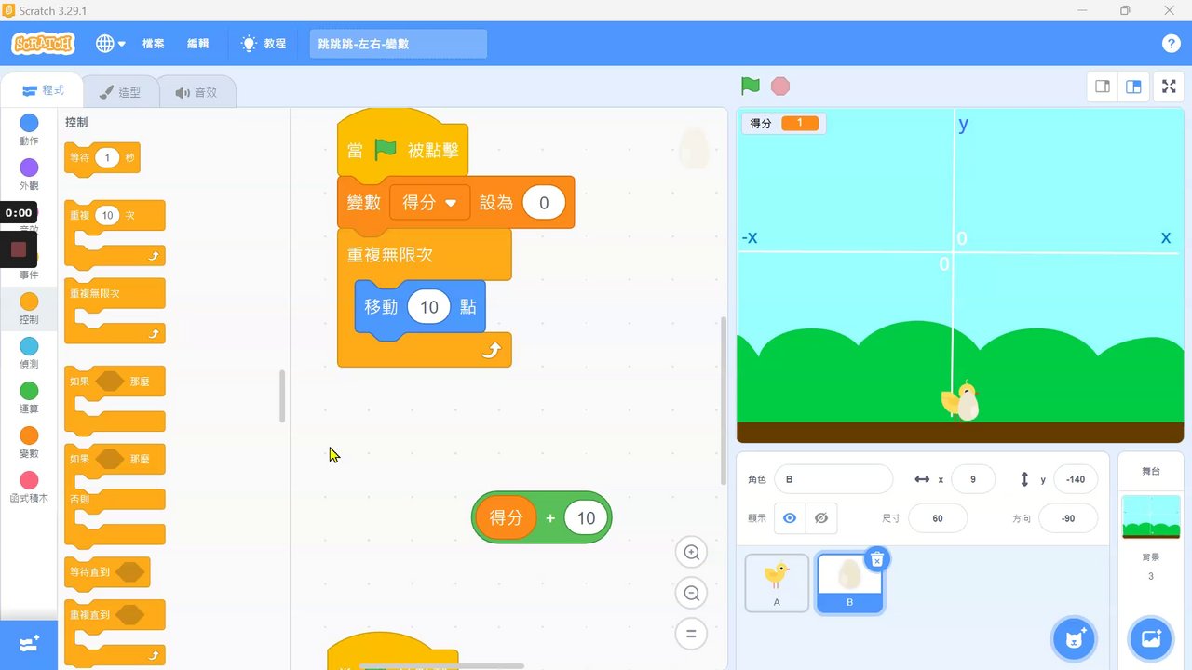This screenshot has width=1192, height=670.
Task: Click the choose a backdrop button
Action: tap(1151, 639)
